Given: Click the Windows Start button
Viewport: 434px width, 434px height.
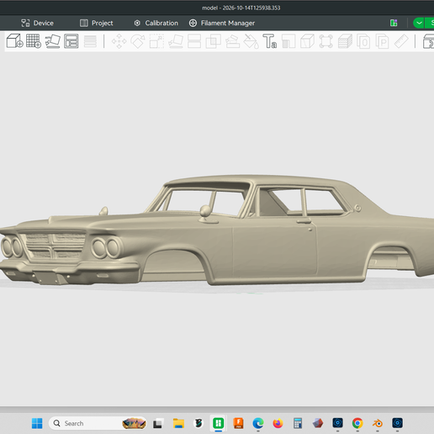Looking at the screenshot, I should tap(37, 423).
